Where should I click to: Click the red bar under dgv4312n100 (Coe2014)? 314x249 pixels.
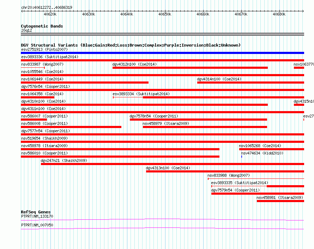190,68
